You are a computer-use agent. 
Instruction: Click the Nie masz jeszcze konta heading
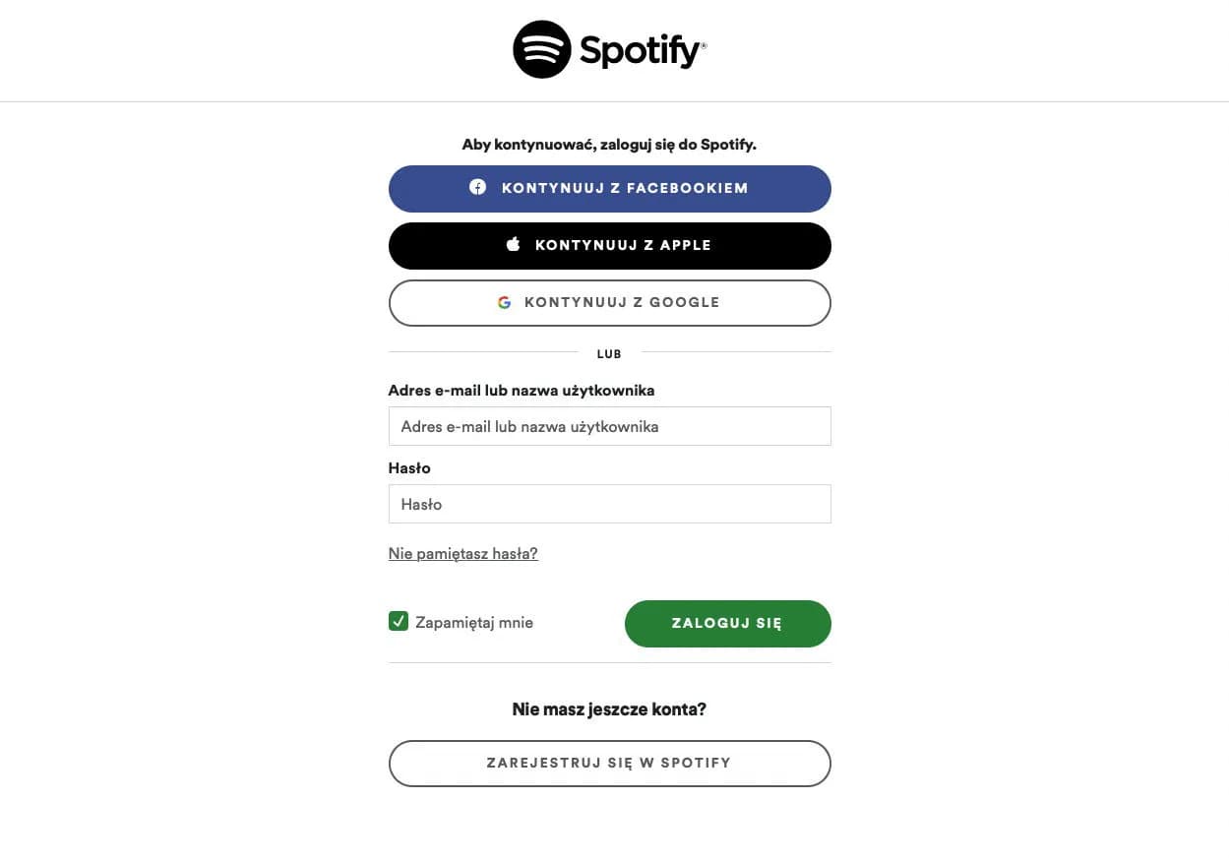click(x=609, y=708)
